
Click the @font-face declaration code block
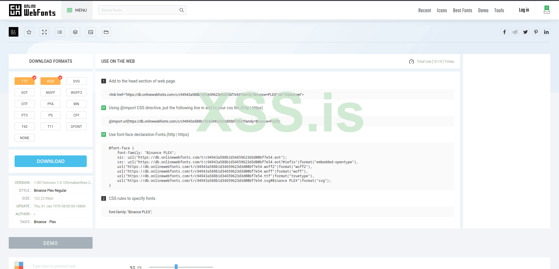pyautogui.click(x=278, y=166)
